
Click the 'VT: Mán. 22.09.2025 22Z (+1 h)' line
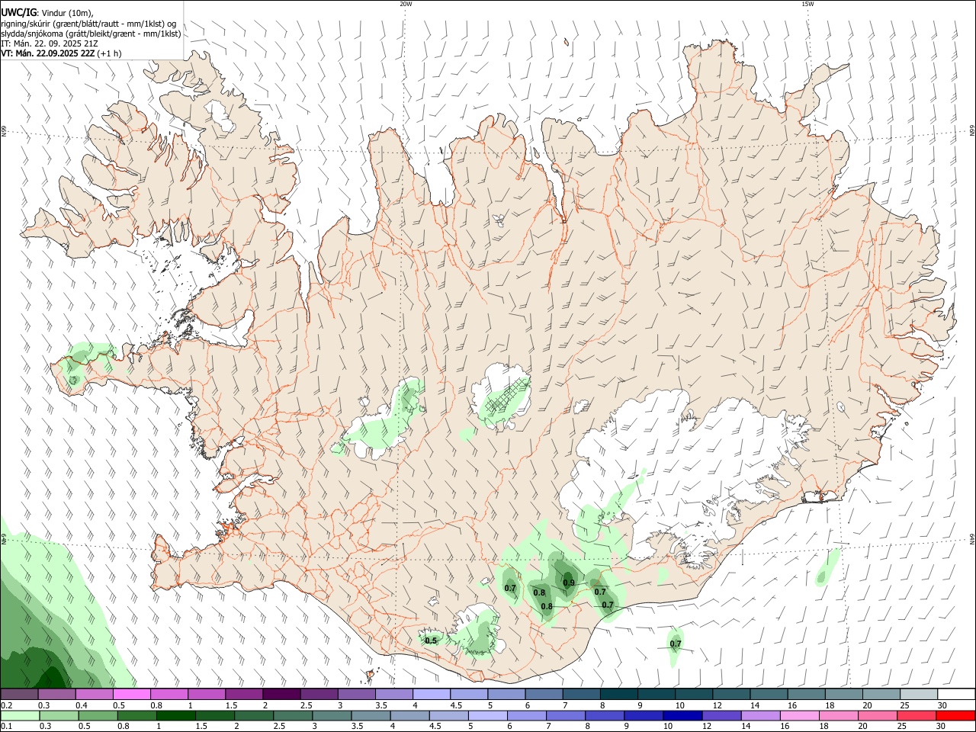pyautogui.click(x=61, y=53)
